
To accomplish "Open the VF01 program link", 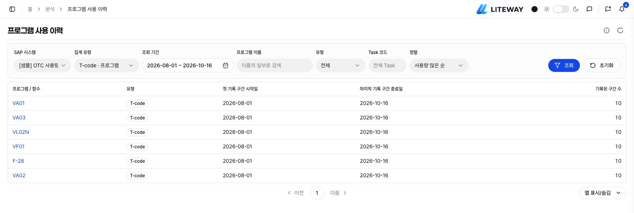I will click(x=19, y=146).
